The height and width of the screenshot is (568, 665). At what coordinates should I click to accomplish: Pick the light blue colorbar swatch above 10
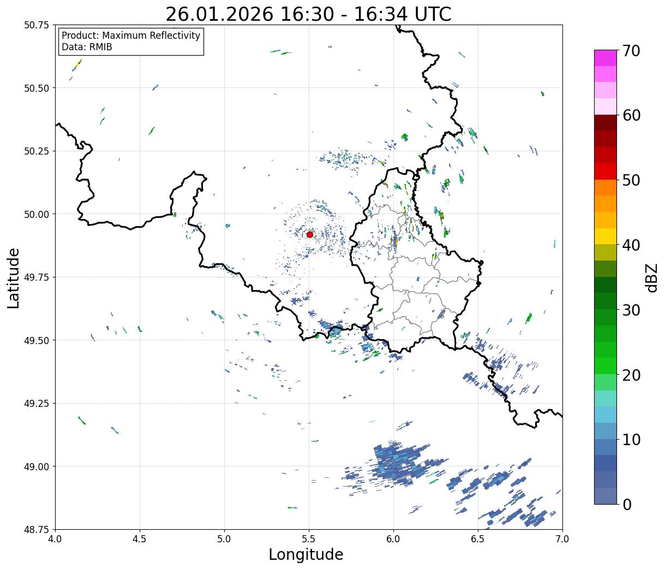coord(606,415)
